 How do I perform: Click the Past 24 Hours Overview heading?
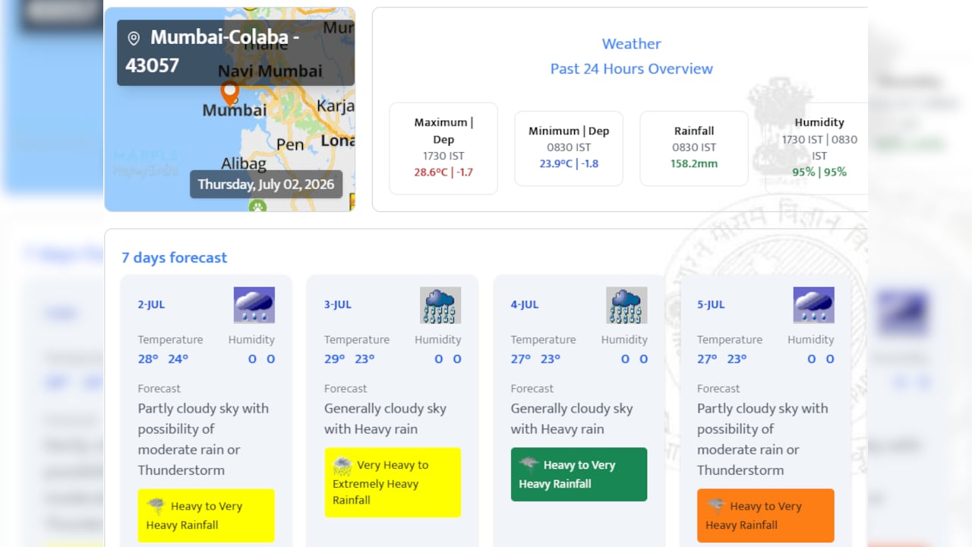click(632, 68)
